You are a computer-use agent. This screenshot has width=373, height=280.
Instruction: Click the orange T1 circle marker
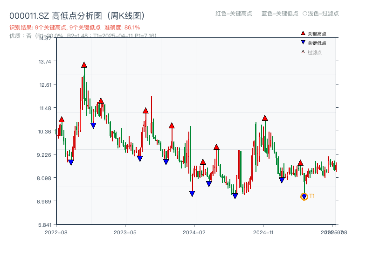pyautogui.click(x=304, y=196)
